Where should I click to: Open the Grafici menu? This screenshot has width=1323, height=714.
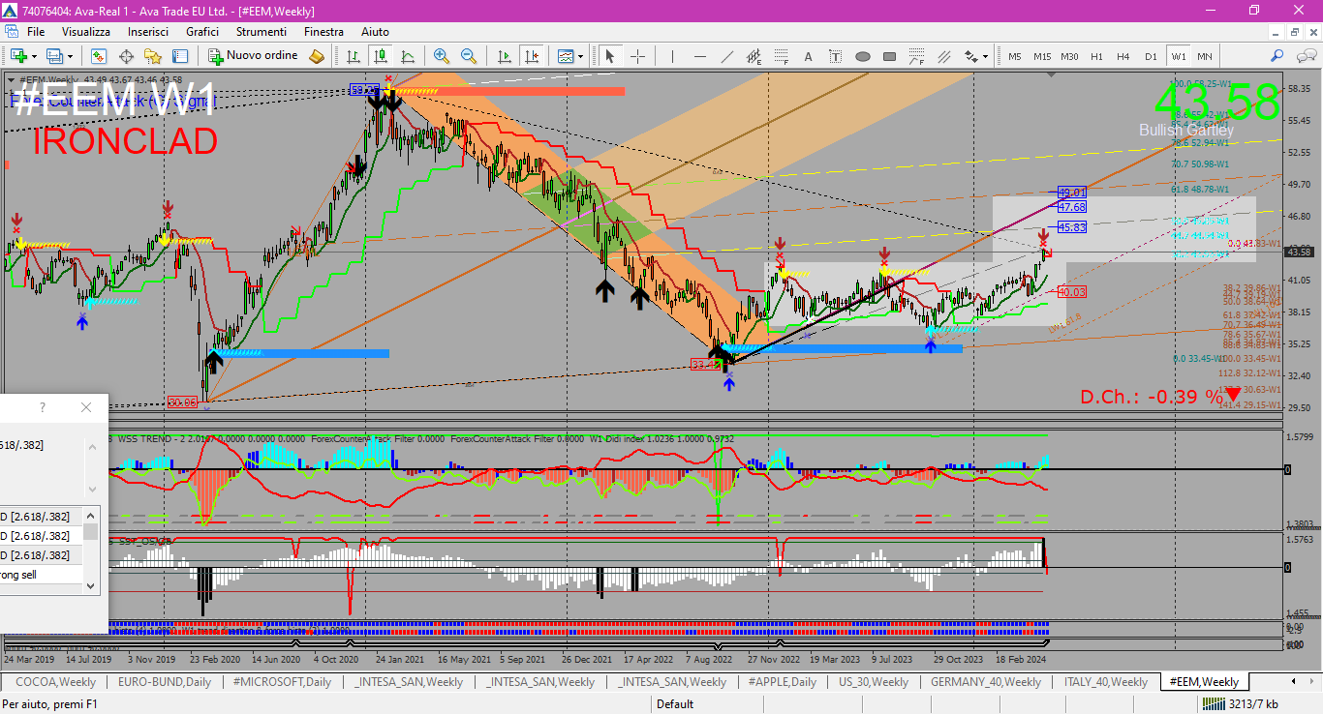[x=202, y=32]
